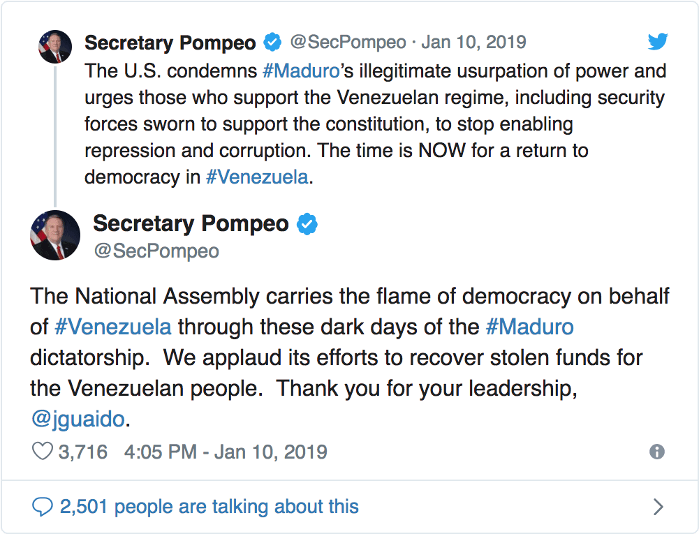699x534 pixels.
Task: Click the heart like icon
Action: click(x=43, y=452)
